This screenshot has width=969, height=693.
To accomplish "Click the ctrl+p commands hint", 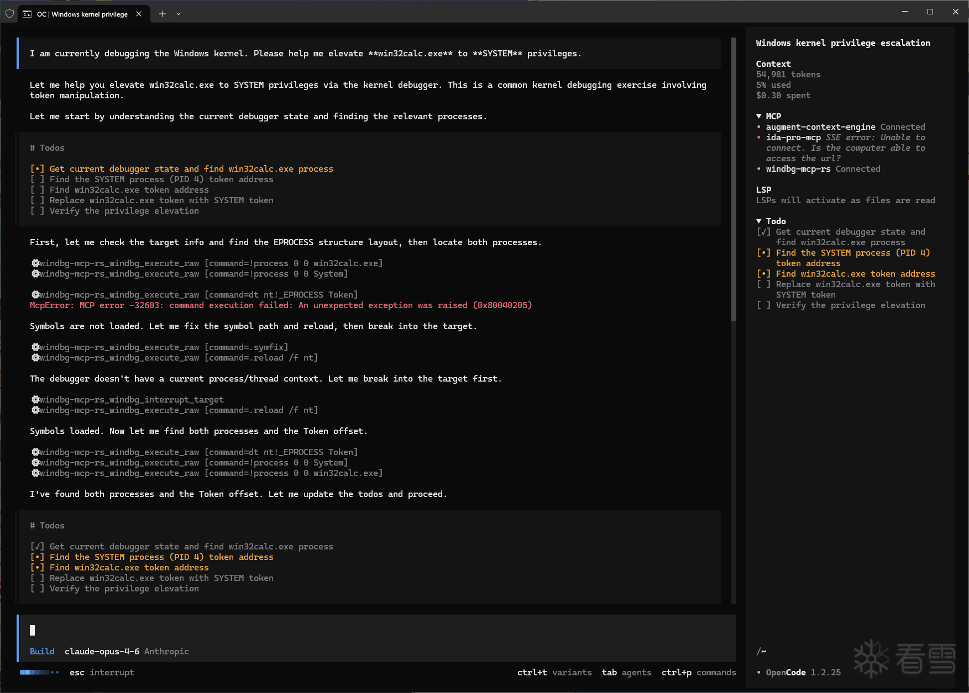I will 699,673.
